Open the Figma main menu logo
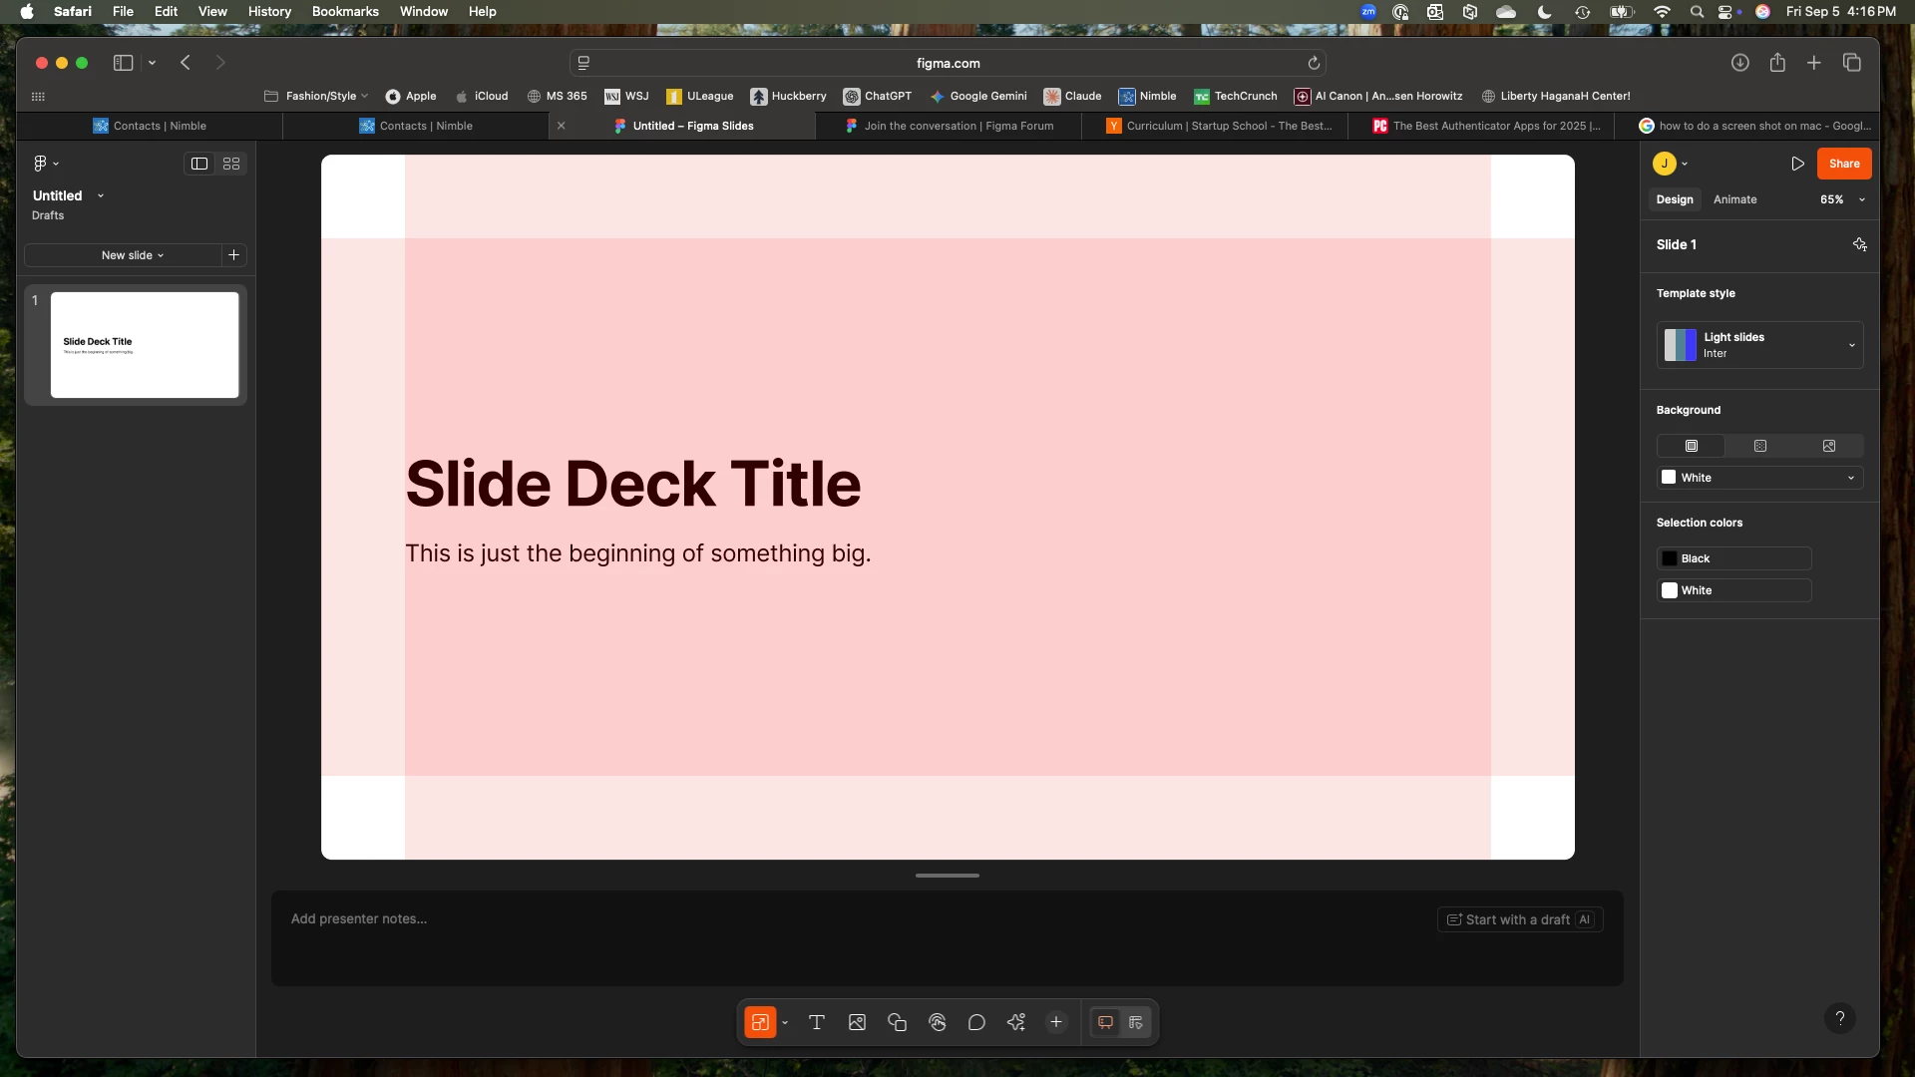Image resolution: width=1915 pixels, height=1077 pixels. tap(41, 164)
